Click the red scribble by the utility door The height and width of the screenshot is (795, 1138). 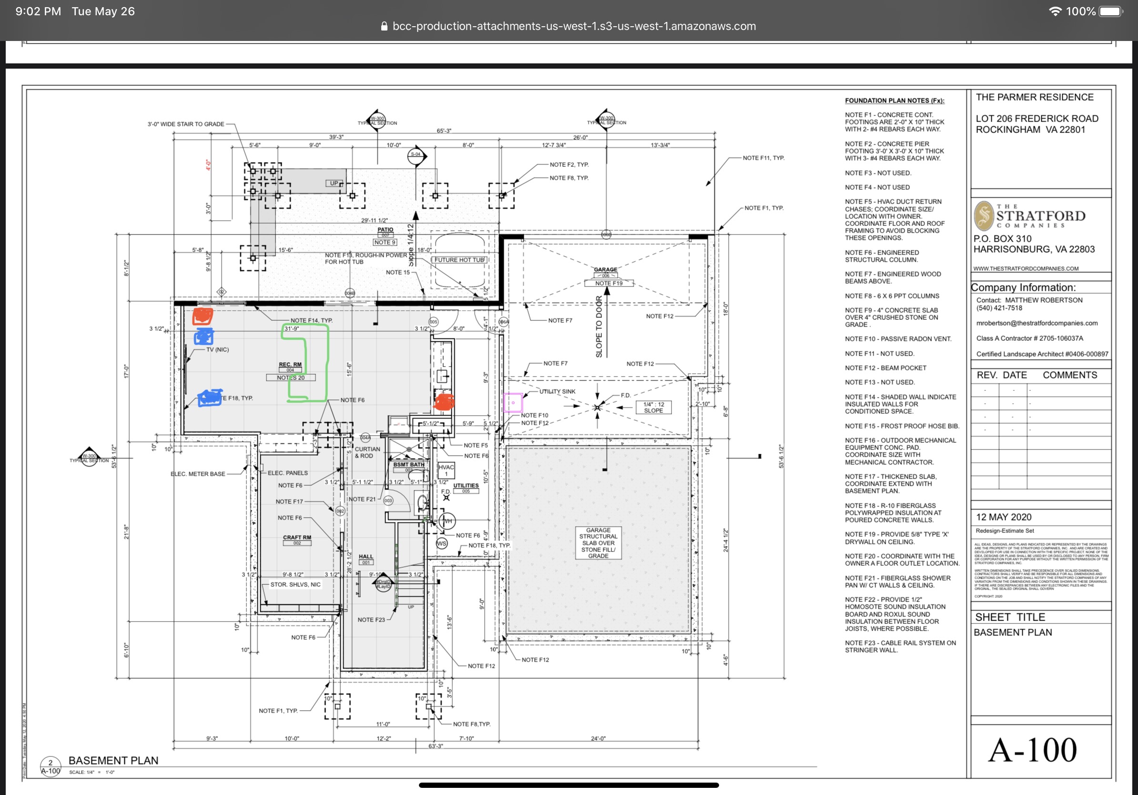(444, 402)
